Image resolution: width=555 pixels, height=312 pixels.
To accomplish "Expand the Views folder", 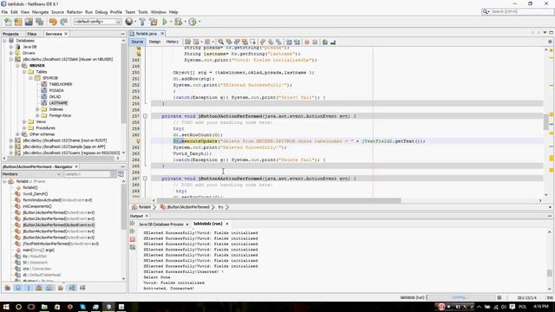I will [24, 121].
